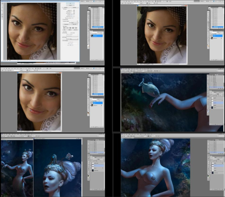Click the new layer icon under the Liquify screenshot's layers panel
Screen dimensions: 225x197
[x=100, y=60]
